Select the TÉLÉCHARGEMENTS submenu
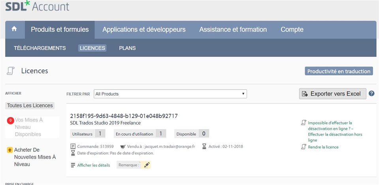The width and height of the screenshot is (379, 185). pyautogui.click(x=39, y=48)
